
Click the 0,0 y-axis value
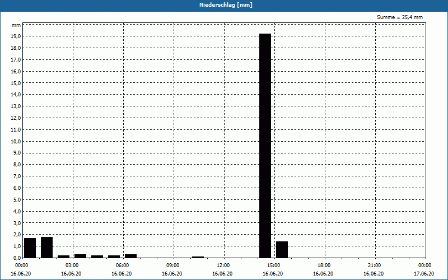[17, 258]
